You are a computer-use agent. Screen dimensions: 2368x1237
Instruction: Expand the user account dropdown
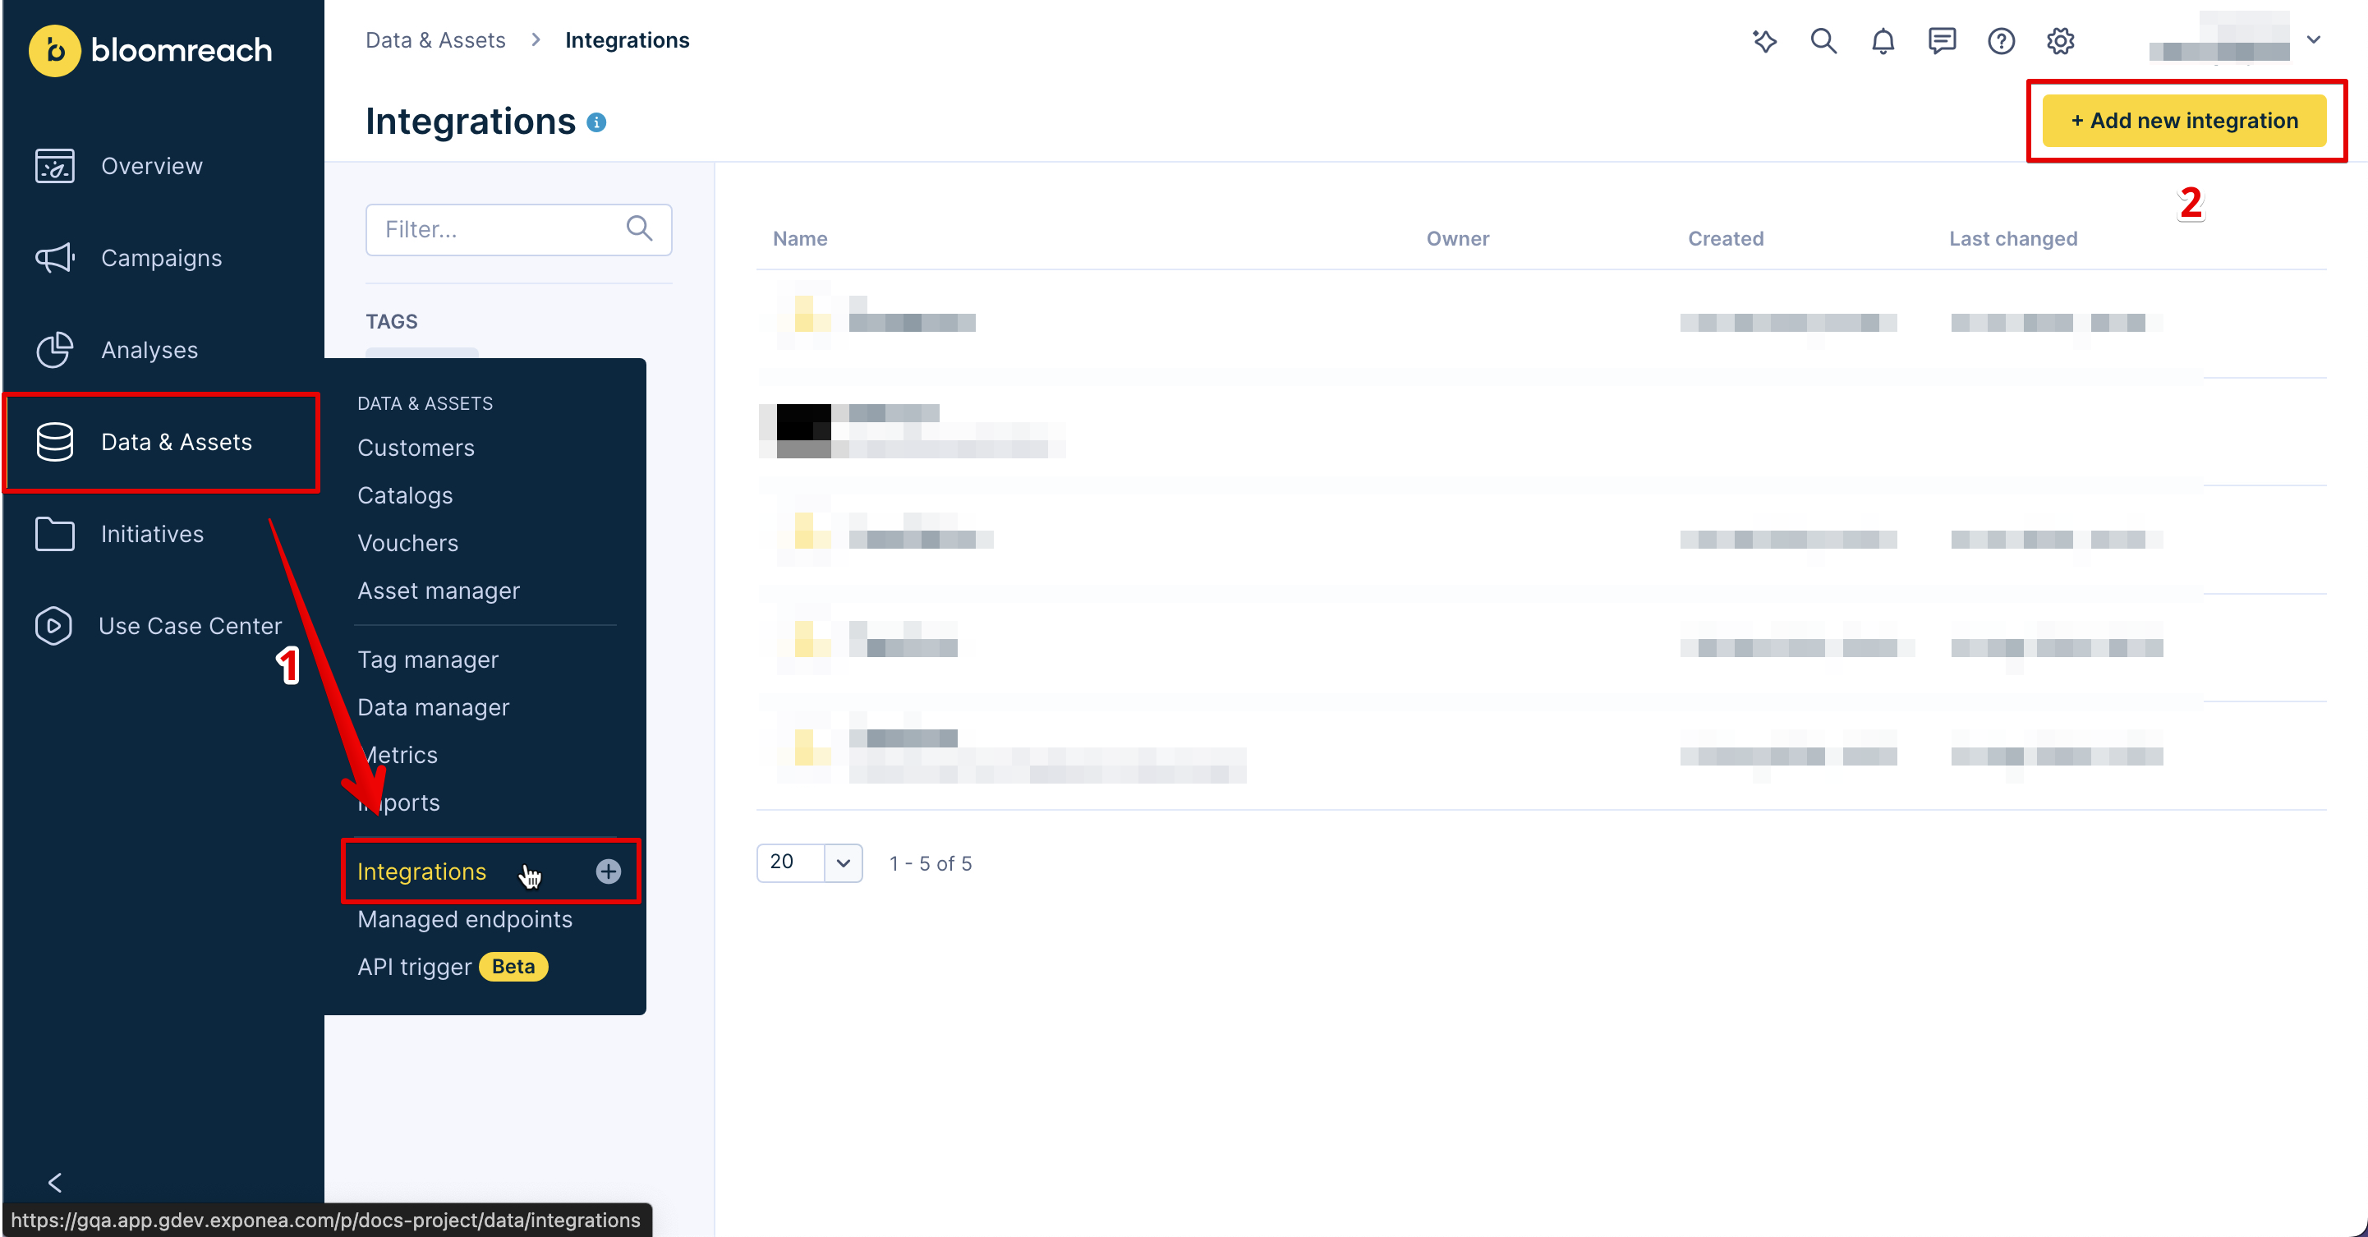click(x=2314, y=39)
